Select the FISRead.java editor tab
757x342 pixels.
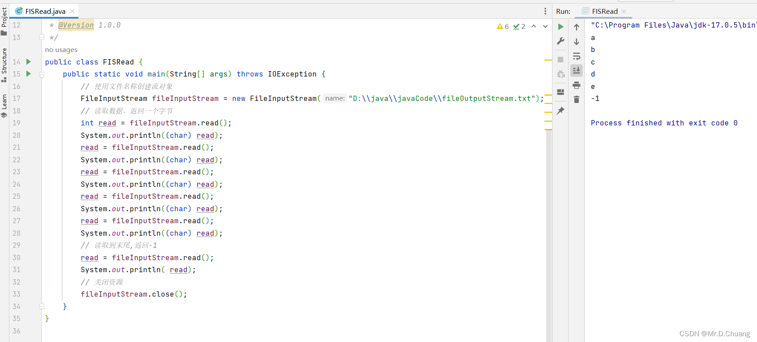[x=45, y=11]
